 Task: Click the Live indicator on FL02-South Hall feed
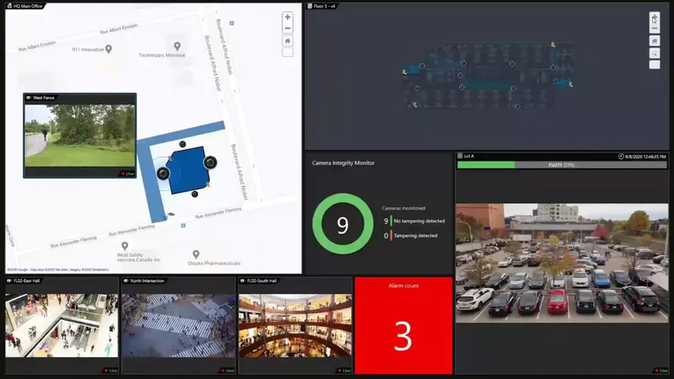pos(344,371)
